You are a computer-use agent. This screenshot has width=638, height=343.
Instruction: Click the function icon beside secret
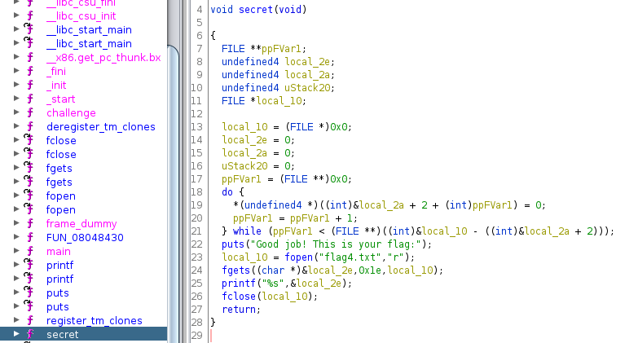point(30,334)
